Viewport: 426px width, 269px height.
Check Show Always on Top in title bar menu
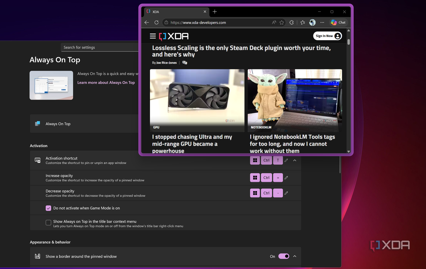tap(48, 223)
